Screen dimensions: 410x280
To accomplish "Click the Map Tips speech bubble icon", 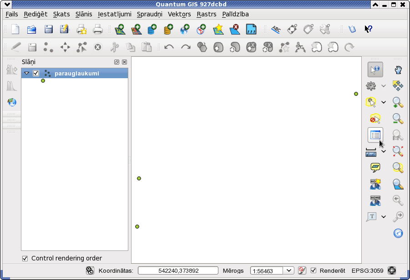I will (x=375, y=167).
